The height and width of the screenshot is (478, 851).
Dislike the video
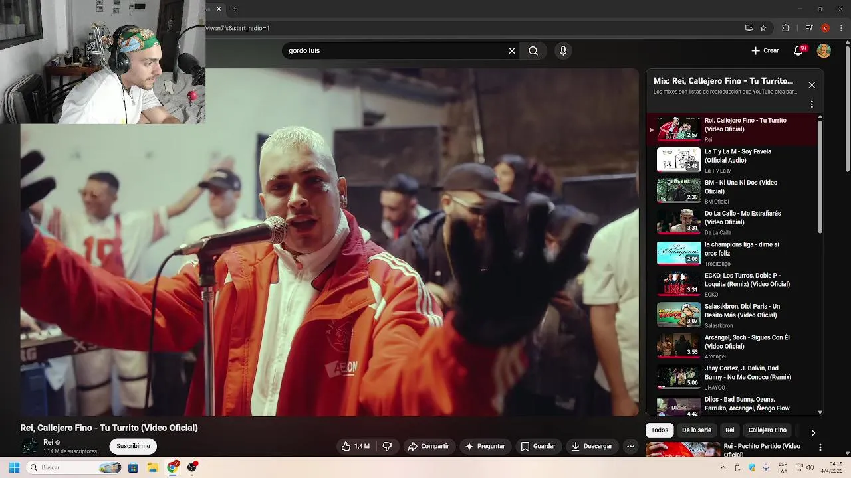[x=387, y=447]
